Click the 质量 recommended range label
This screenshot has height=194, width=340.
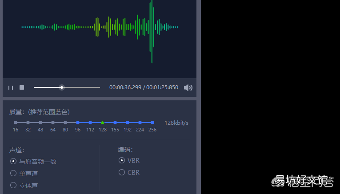point(40,112)
